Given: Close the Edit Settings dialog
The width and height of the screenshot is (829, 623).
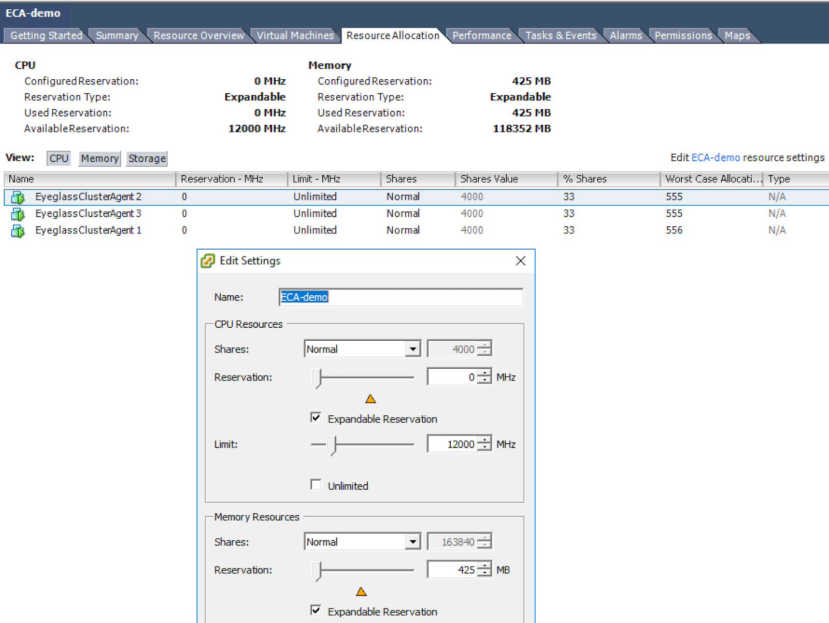Looking at the screenshot, I should pyautogui.click(x=521, y=260).
